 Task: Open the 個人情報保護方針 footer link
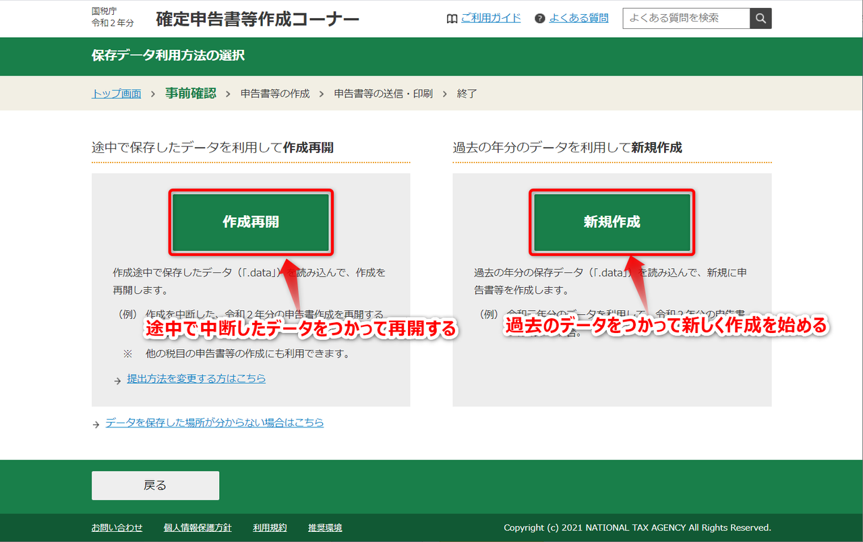[198, 528]
